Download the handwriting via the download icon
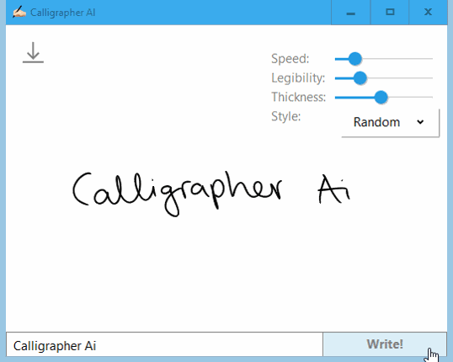The width and height of the screenshot is (453, 362). [x=33, y=52]
